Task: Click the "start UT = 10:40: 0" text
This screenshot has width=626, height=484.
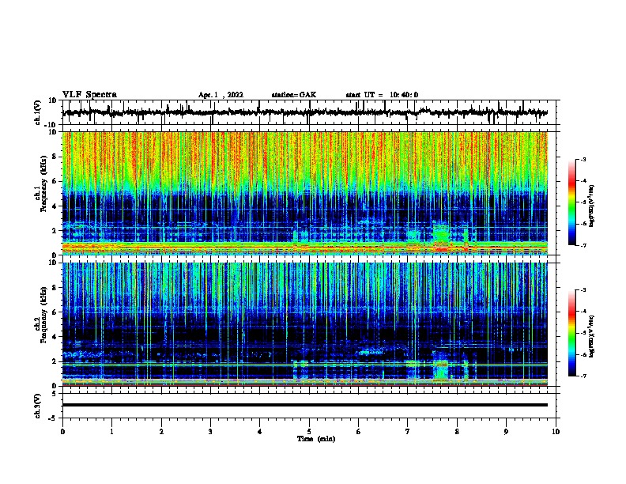Action: [x=382, y=95]
